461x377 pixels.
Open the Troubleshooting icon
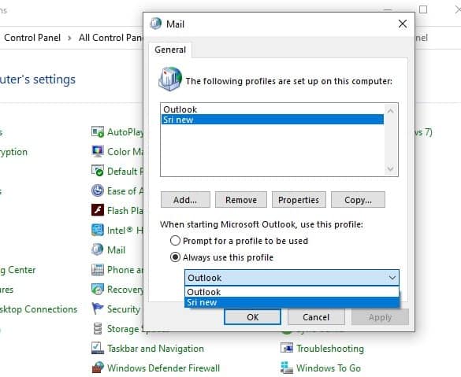tap(287, 348)
